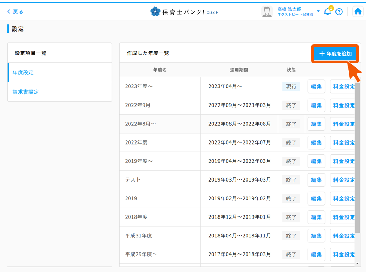This screenshot has width=366, height=274.
Task: Open 料金設定 for the current 現行 year
Action: click(343, 86)
